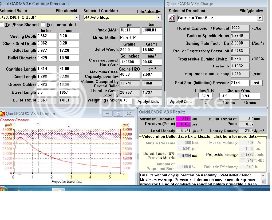Click the QuickLOAD Diagram window icon
The height and width of the screenshot is (220, 272).
tap(2, 114)
